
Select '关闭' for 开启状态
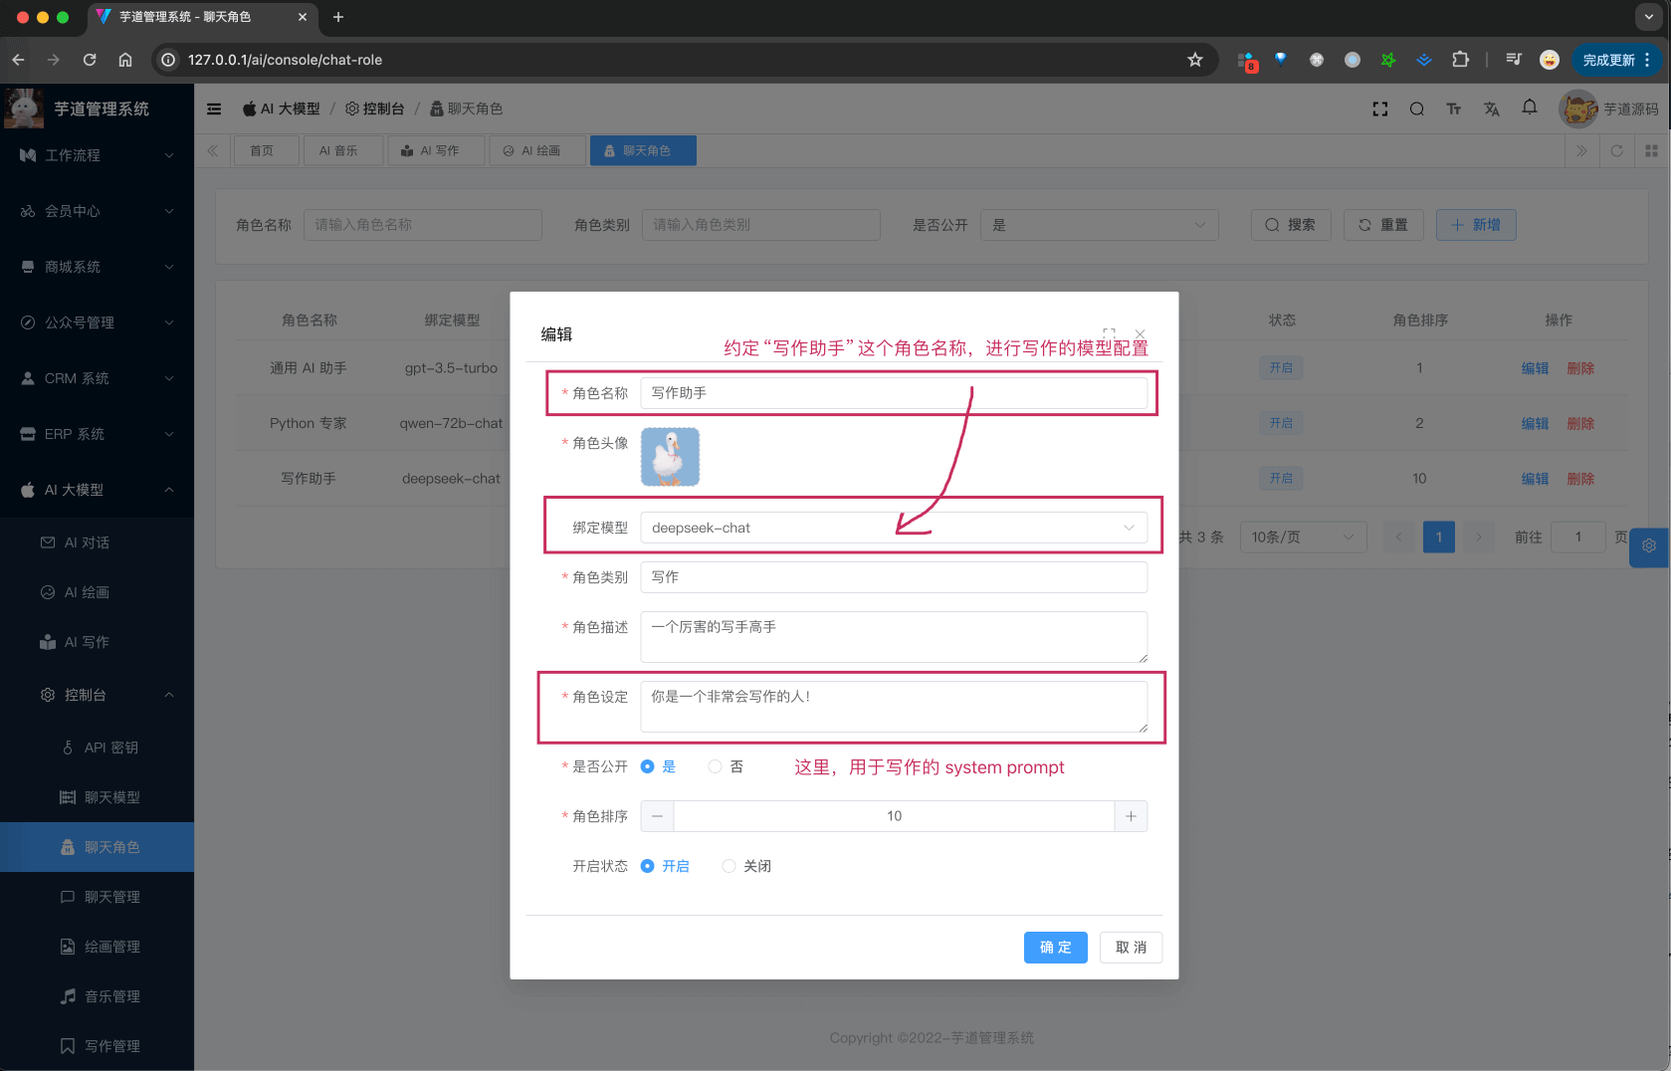point(730,866)
